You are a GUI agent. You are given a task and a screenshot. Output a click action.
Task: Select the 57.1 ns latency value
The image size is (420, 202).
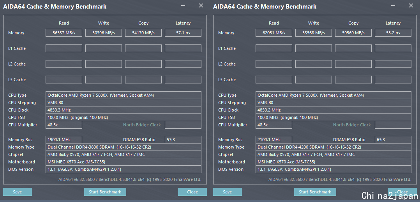(x=183, y=33)
